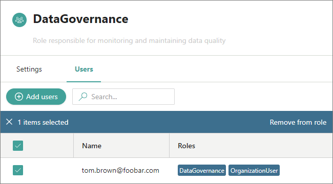
Task: Click the DataGovernance role group icon
Action: [19, 20]
